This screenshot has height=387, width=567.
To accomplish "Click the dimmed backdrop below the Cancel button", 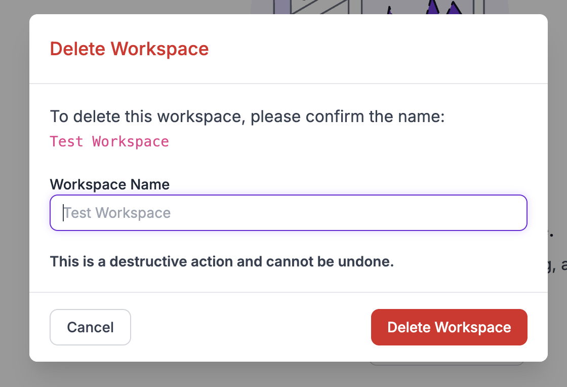I will pos(90,375).
